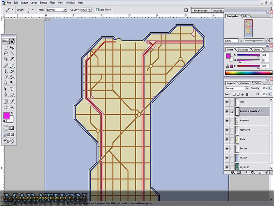Expand the Brush preset picker arrow
The width and height of the screenshot is (274, 206).
tap(33, 10)
